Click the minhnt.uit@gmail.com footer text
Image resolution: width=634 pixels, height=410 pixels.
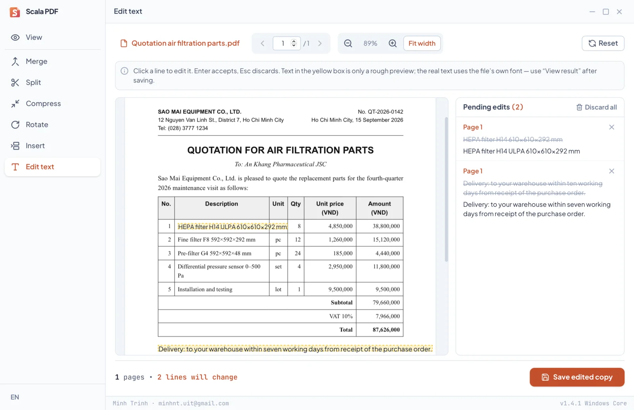tap(193, 403)
